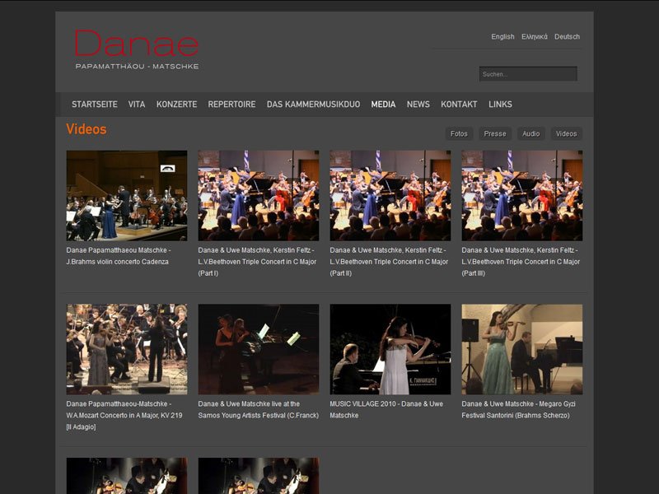This screenshot has width=659, height=494.
Task: Click the Triple Concert (Part I) title
Action: pos(257,261)
